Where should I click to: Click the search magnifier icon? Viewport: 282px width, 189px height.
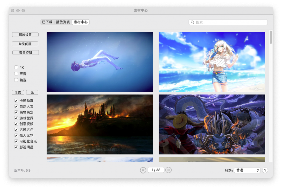[x=192, y=22]
